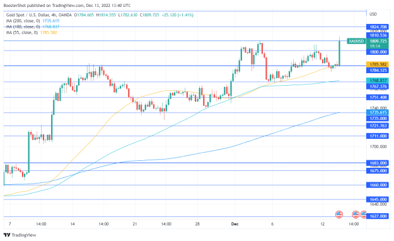
Task: Select the 1660.000 horizontal line price label
Action: click(x=378, y=185)
